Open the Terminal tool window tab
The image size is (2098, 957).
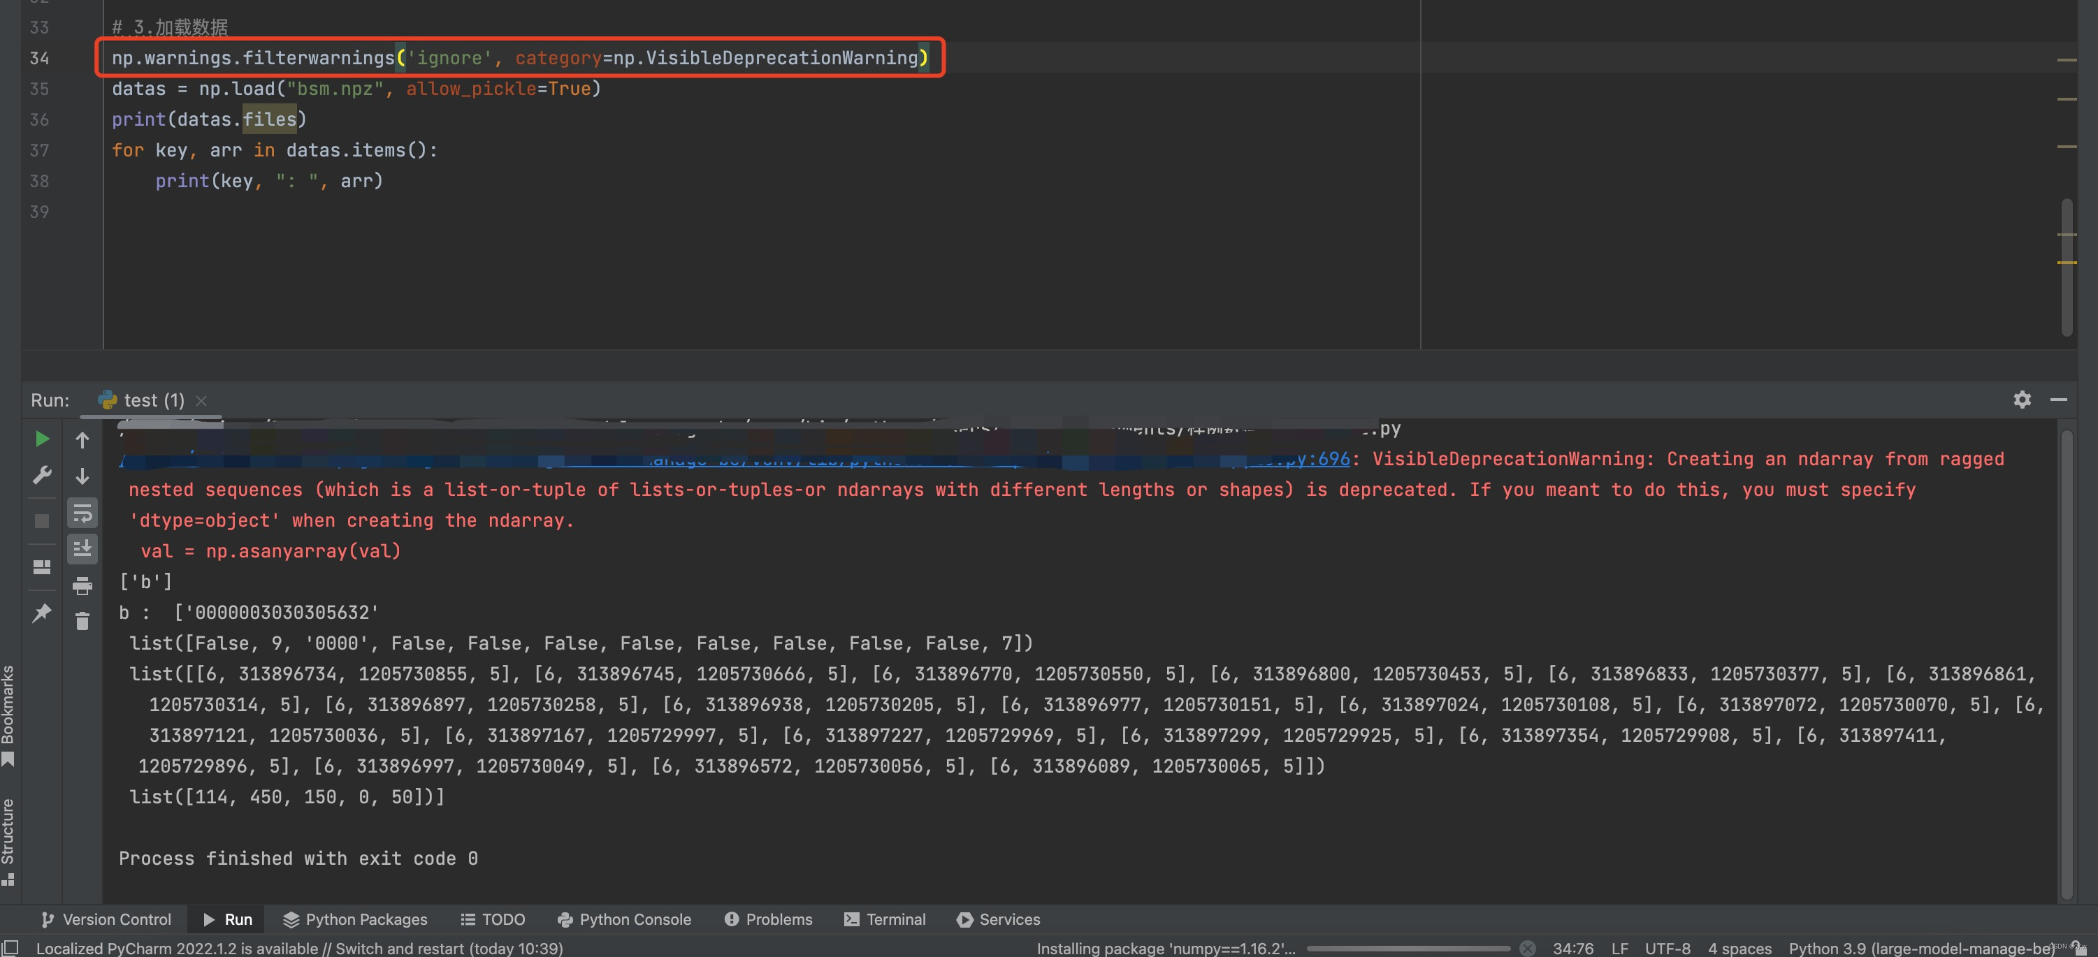(x=885, y=919)
